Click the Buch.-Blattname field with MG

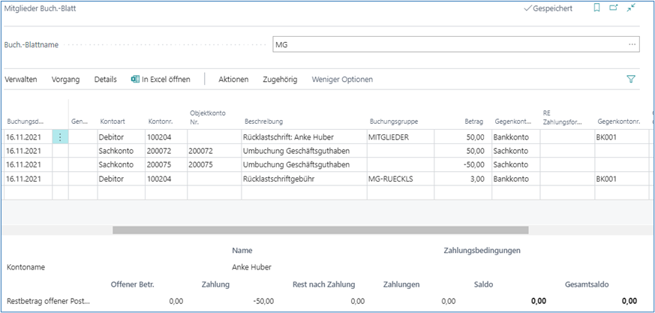coord(450,45)
